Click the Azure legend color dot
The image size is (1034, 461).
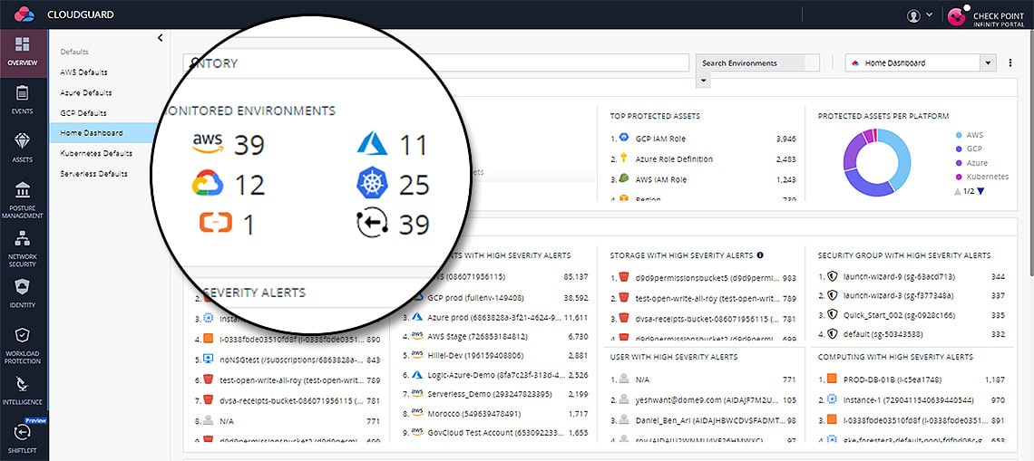click(x=958, y=163)
